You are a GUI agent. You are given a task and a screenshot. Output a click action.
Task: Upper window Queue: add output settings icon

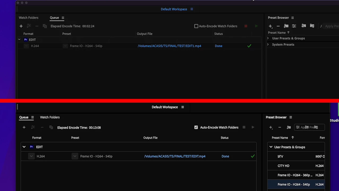tap(29, 26)
